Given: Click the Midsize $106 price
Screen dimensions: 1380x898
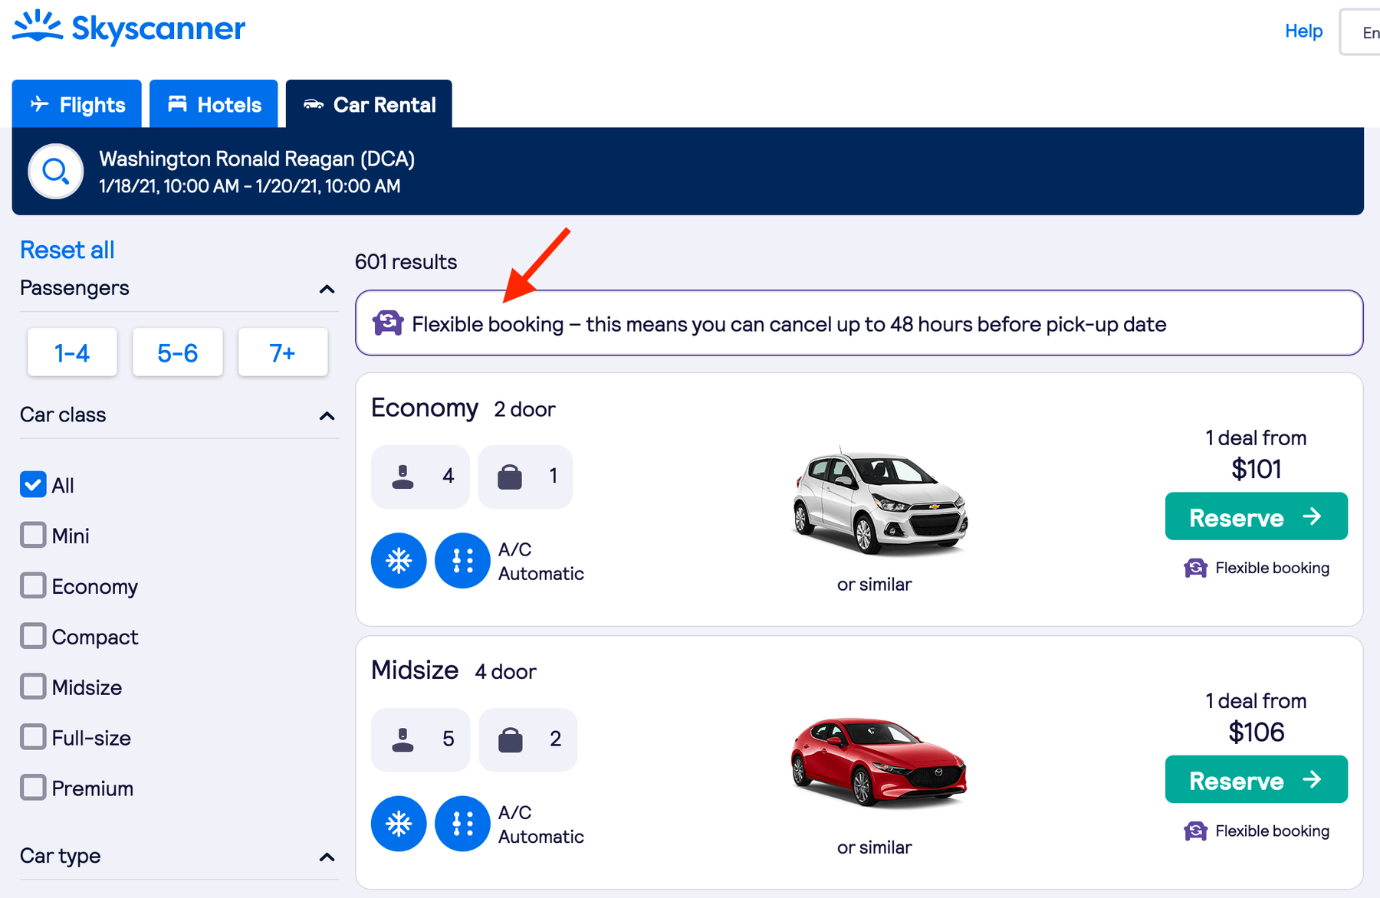Looking at the screenshot, I should pyautogui.click(x=1256, y=732).
